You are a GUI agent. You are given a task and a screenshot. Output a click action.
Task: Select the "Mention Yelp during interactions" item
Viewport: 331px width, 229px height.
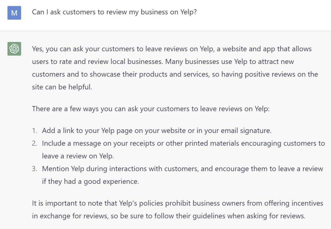click(x=182, y=169)
